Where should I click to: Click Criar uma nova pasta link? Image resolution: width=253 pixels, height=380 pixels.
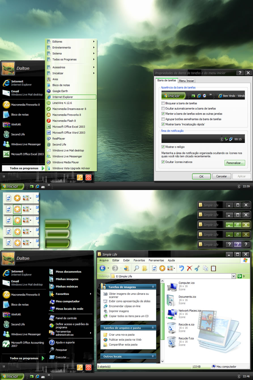pyautogui.click(x=122, y=335)
